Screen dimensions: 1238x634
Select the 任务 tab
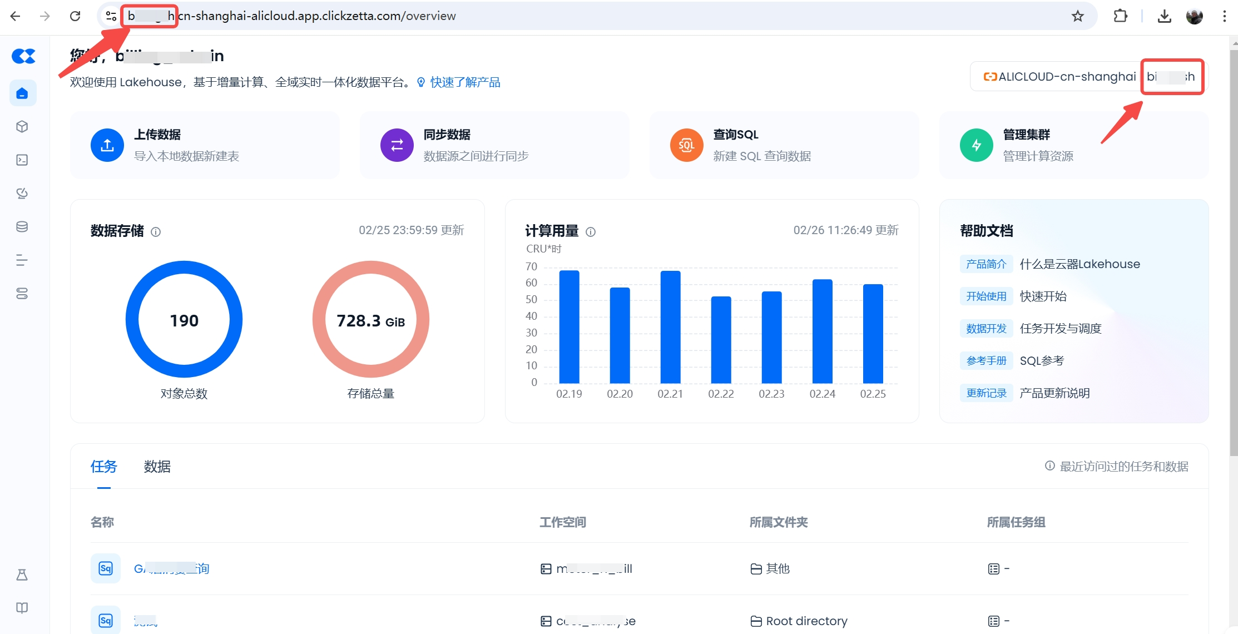pyautogui.click(x=104, y=467)
